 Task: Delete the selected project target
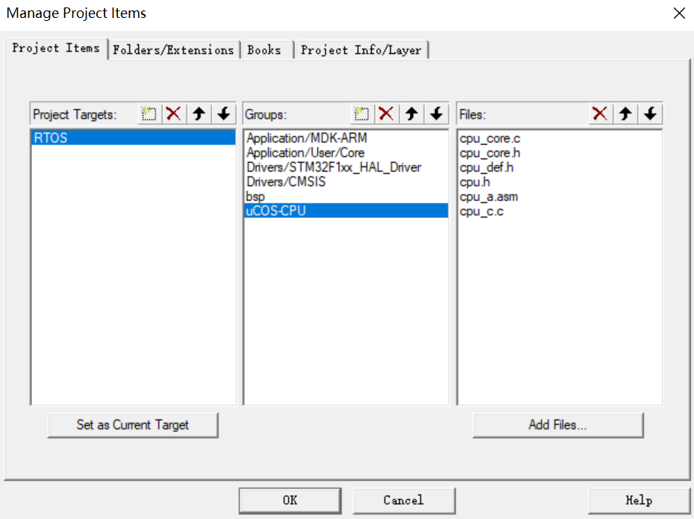(173, 114)
